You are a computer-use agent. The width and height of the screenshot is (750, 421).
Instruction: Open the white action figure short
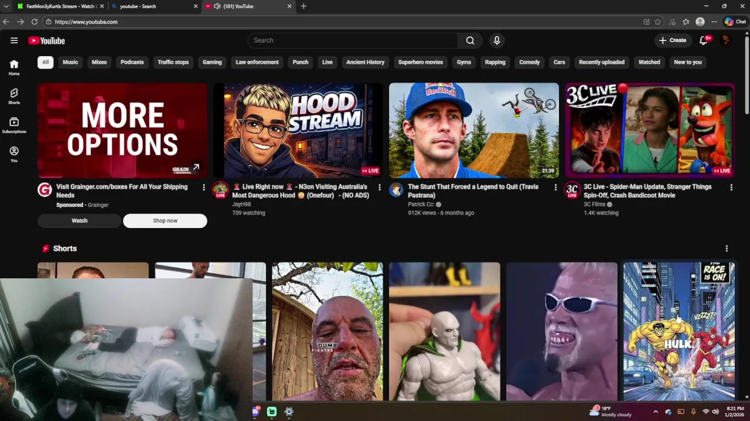click(444, 332)
